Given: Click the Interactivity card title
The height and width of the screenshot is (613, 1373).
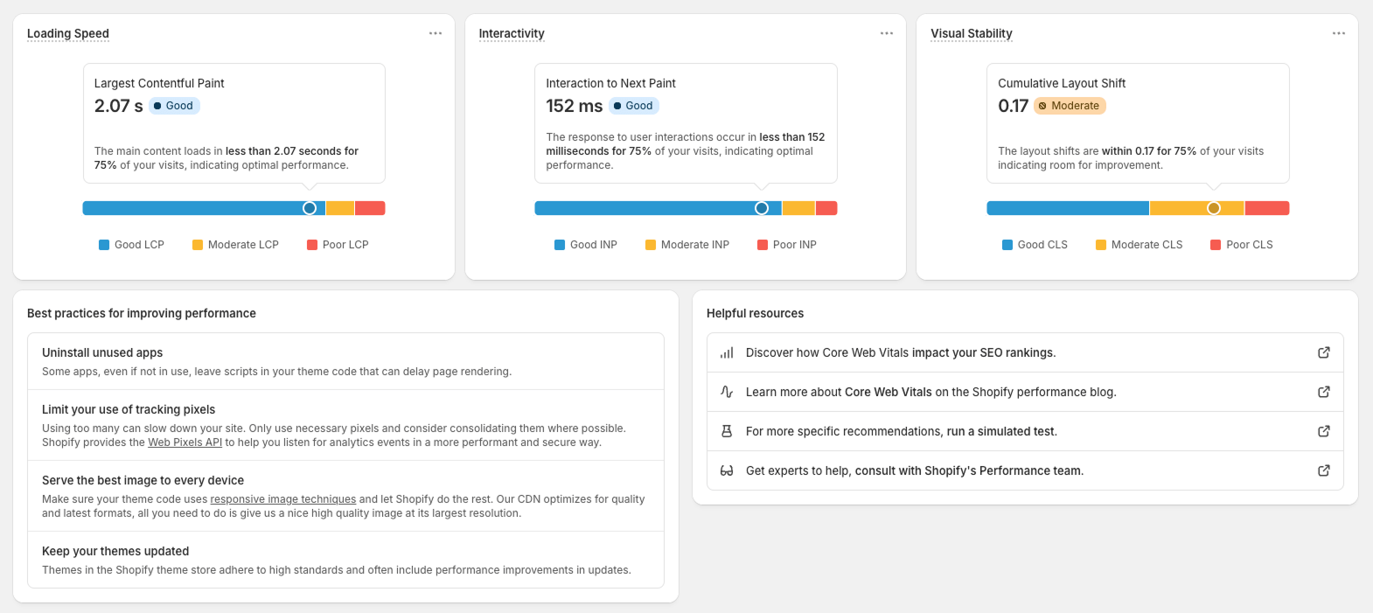Looking at the screenshot, I should (512, 33).
